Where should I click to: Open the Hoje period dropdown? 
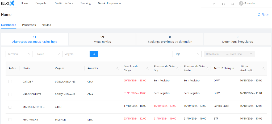[187, 54]
